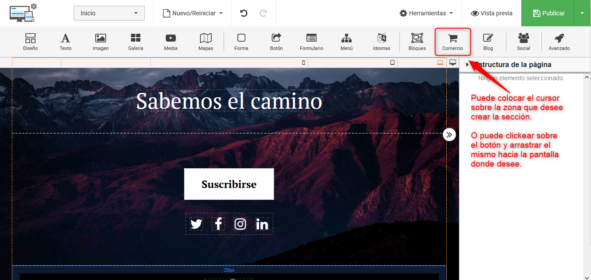Select the Media video tool
This screenshot has height=280, width=591.
pyautogui.click(x=171, y=42)
